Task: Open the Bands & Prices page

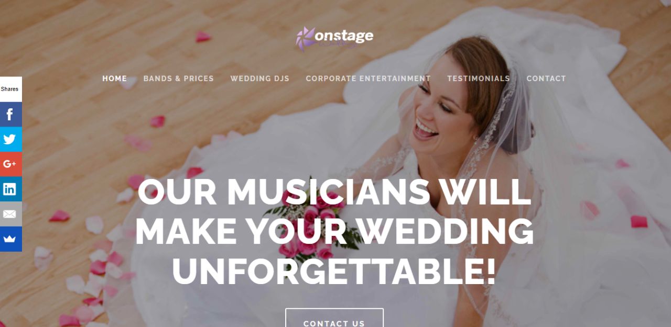Action: tap(179, 78)
